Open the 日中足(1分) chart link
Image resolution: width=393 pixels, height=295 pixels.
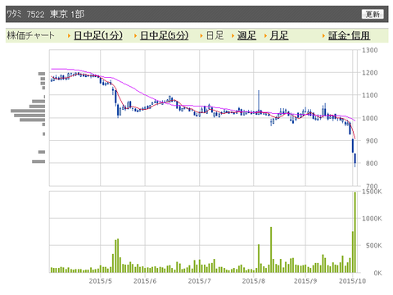[98, 35]
